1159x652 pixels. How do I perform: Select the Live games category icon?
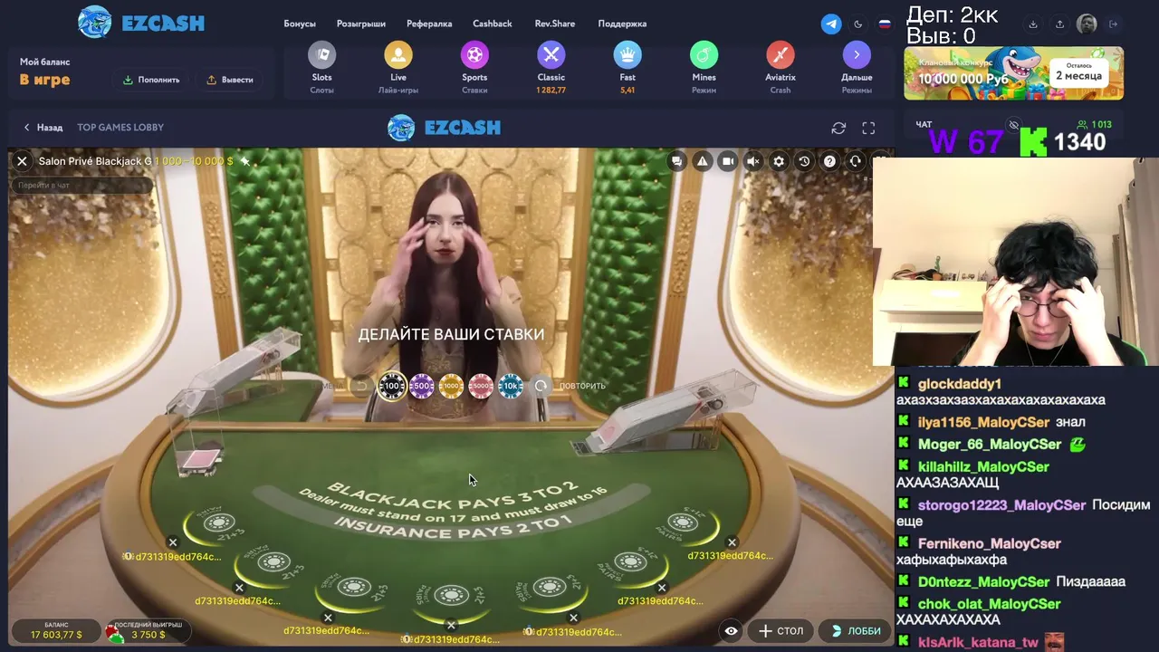398,55
